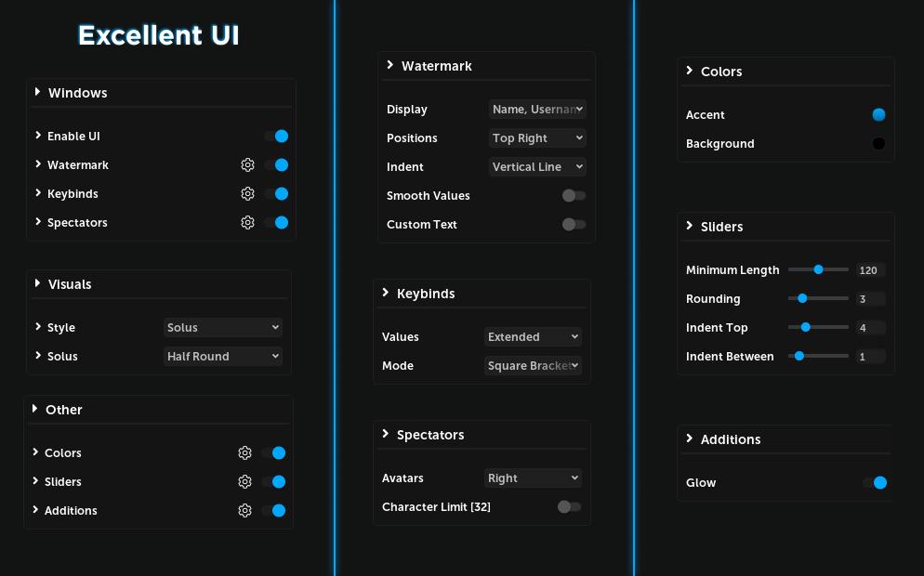Open Watermark settings gear icon

tap(247, 165)
